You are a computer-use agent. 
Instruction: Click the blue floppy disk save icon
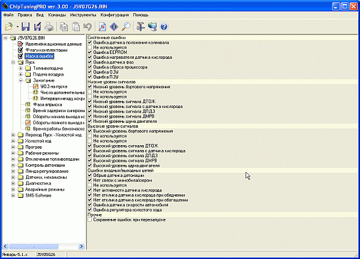pyautogui.click(x=26, y=26)
